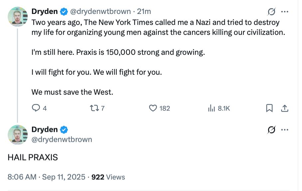The height and width of the screenshot is (191, 302).
Task: Click Grok icon on the first tweet
Action: point(272,12)
